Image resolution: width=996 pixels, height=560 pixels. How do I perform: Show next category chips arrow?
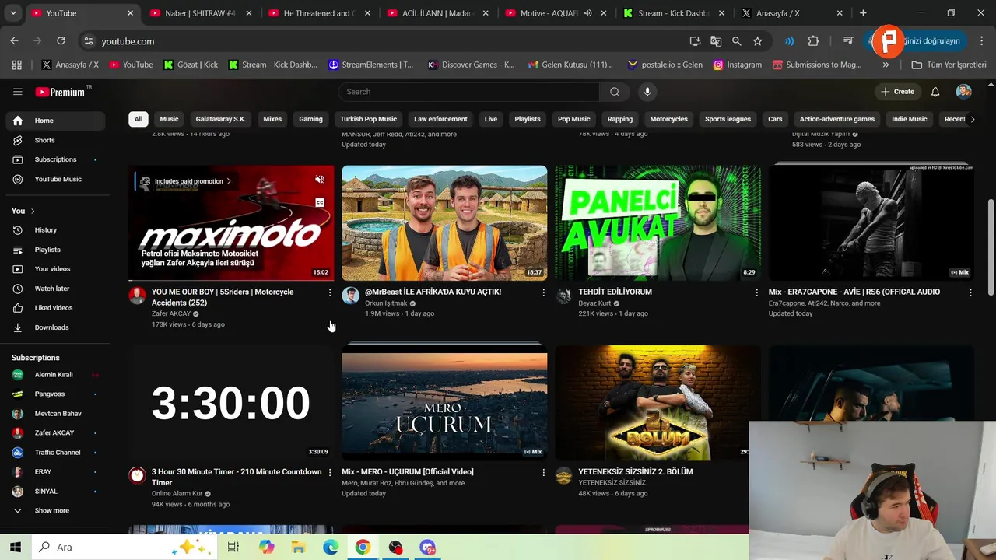[x=972, y=119]
